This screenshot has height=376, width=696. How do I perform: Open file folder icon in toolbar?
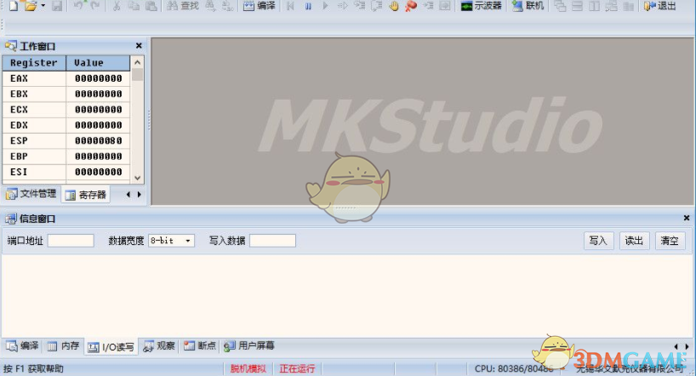pos(31,6)
